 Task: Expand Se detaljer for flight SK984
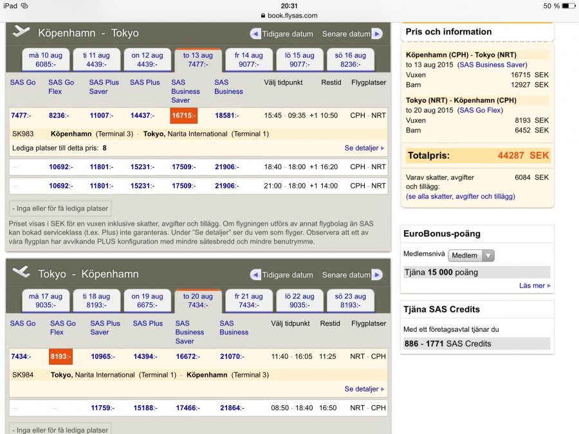364,389
